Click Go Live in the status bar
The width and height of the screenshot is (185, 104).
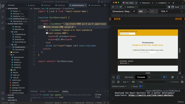(90, 103)
